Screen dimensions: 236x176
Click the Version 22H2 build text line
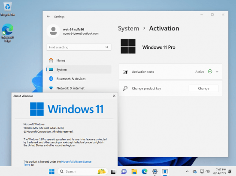[x=44, y=128]
